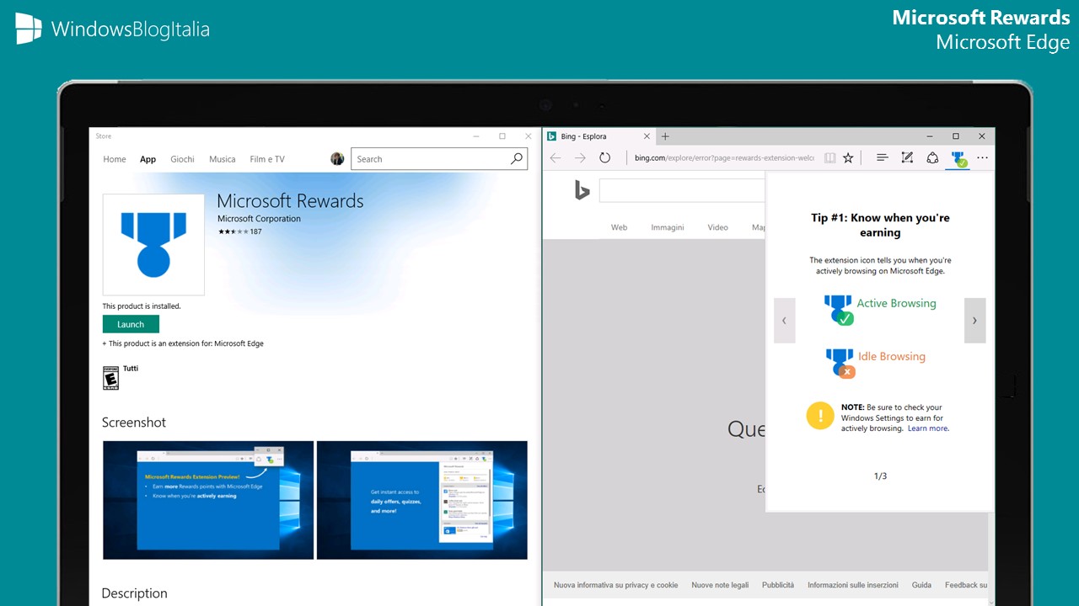Open Informazioni sulle inserzioni footer link
Viewport: 1079px width, 606px height.
click(853, 585)
